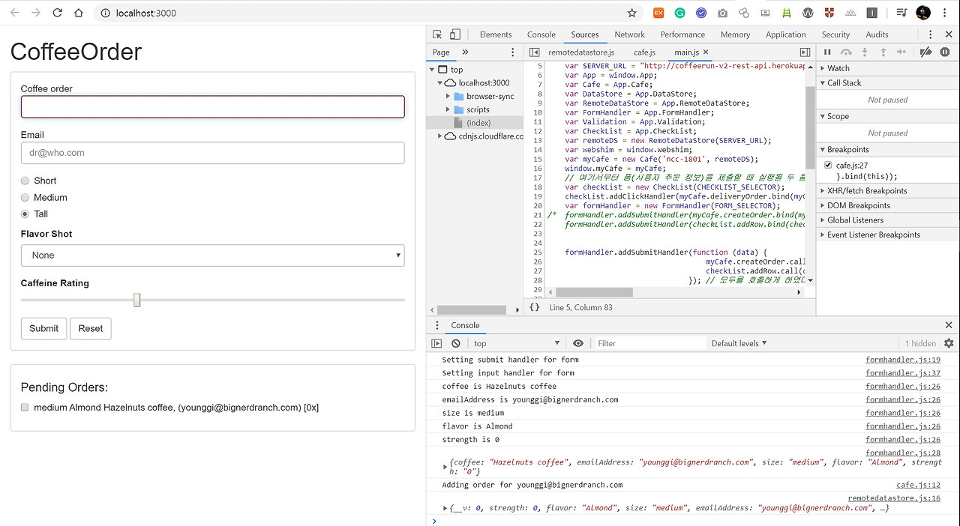Select the Short size radio button
This screenshot has width=960, height=526.
coord(25,181)
